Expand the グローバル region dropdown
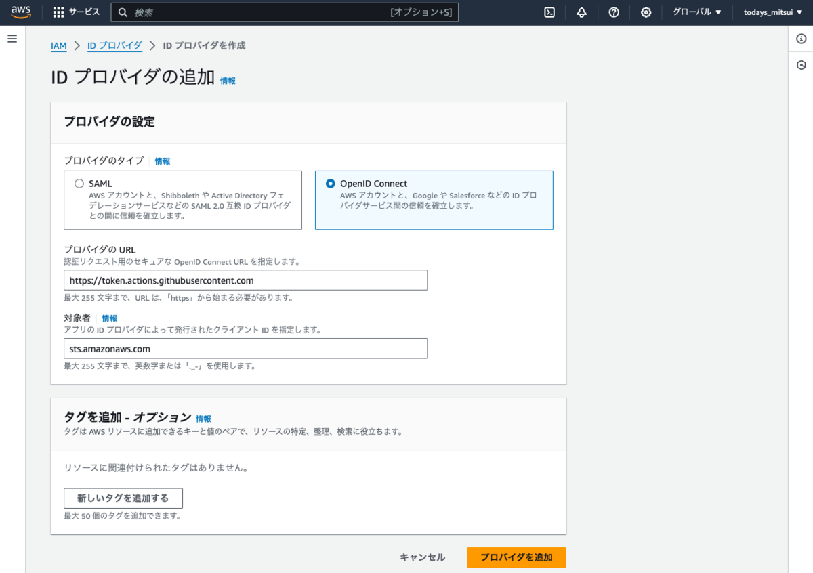 [x=696, y=12]
